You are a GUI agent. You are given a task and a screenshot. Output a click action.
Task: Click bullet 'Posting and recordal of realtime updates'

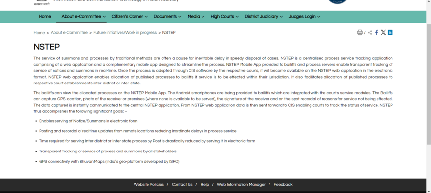point(138,131)
